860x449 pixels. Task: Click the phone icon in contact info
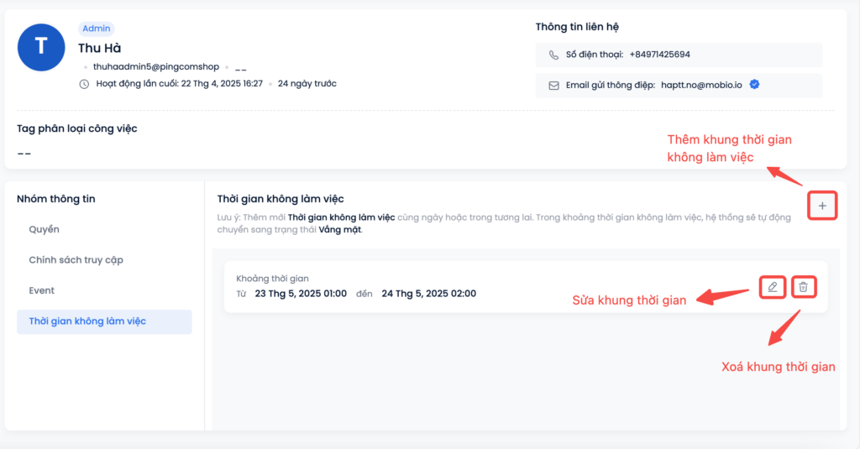pos(554,55)
